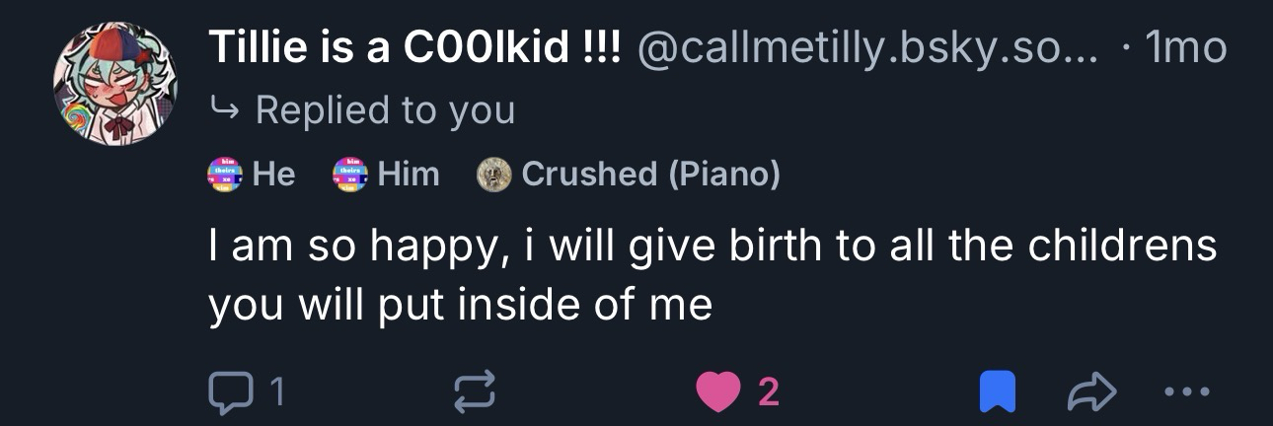Open the 'He' pronoun label
The image size is (1273, 426).
click(274, 174)
